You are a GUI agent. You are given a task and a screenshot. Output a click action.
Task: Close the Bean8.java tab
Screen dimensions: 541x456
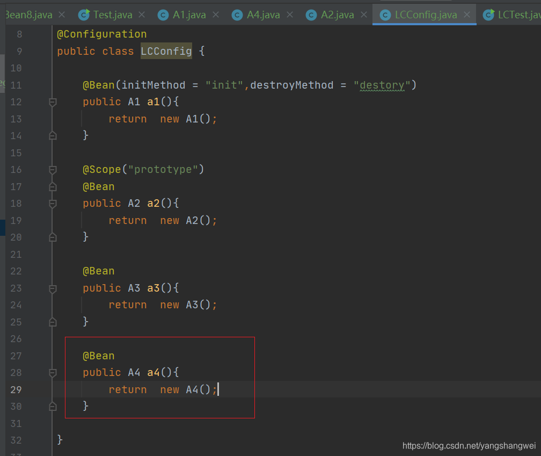62,15
